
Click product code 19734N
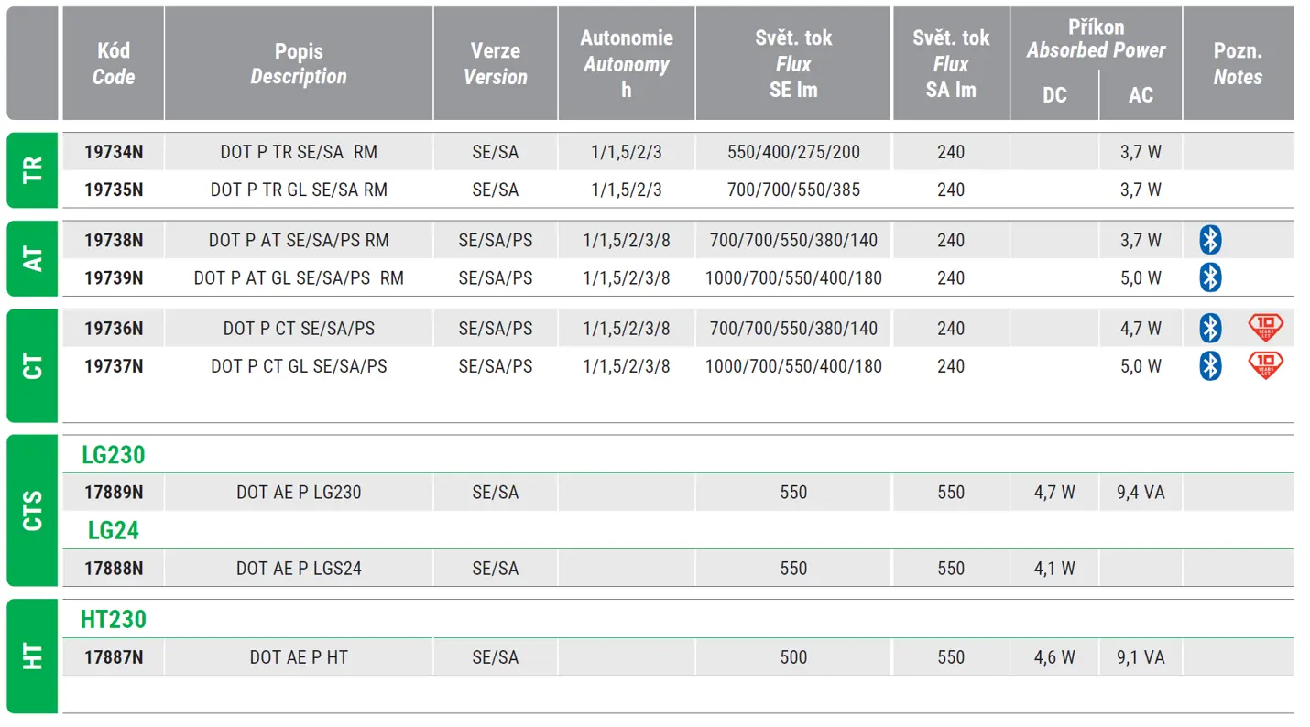114,152
